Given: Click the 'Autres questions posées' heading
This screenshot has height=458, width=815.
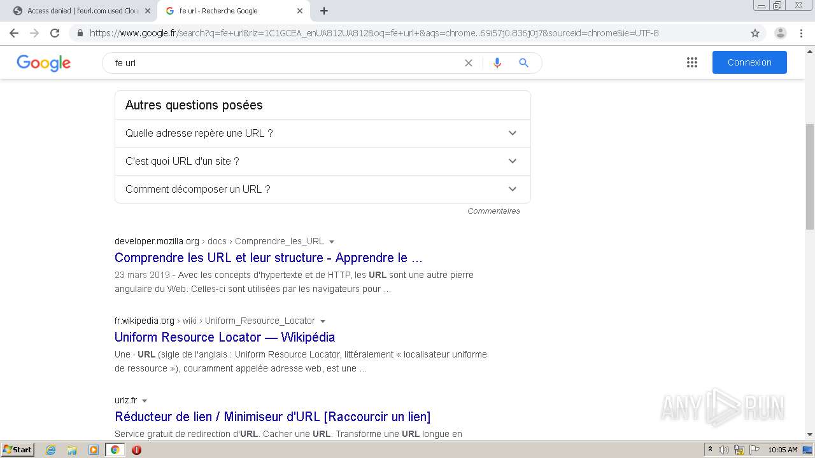Looking at the screenshot, I should 194,105.
